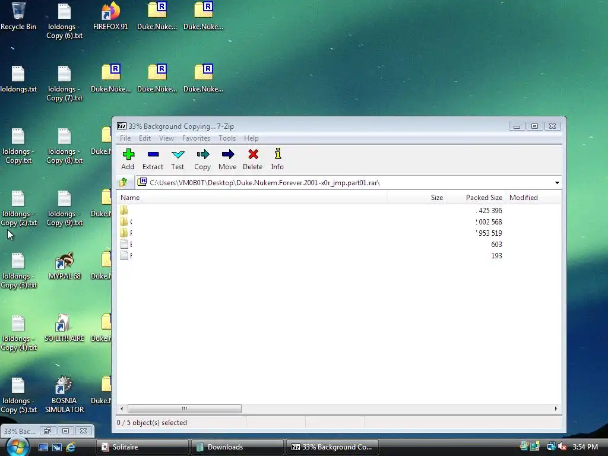Maximize the minimized '33% Bac...' window
Screen dimensions: 608x456
pyautogui.click(x=65, y=431)
